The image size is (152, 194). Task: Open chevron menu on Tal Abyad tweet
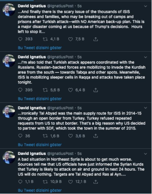(146, 108)
